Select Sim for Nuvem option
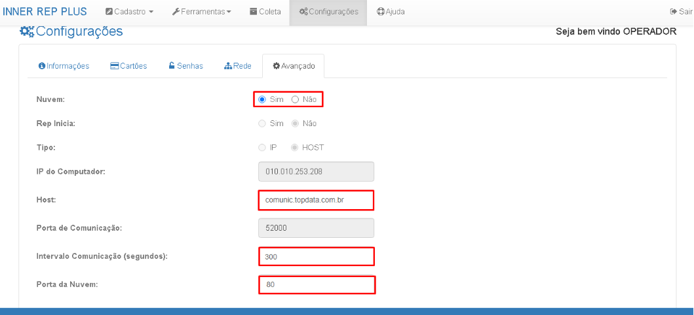The height and width of the screenshot is (315, 694). coord(262,99)
